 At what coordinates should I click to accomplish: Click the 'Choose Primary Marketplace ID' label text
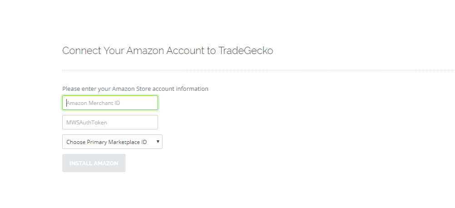click(x=106, y=142)
